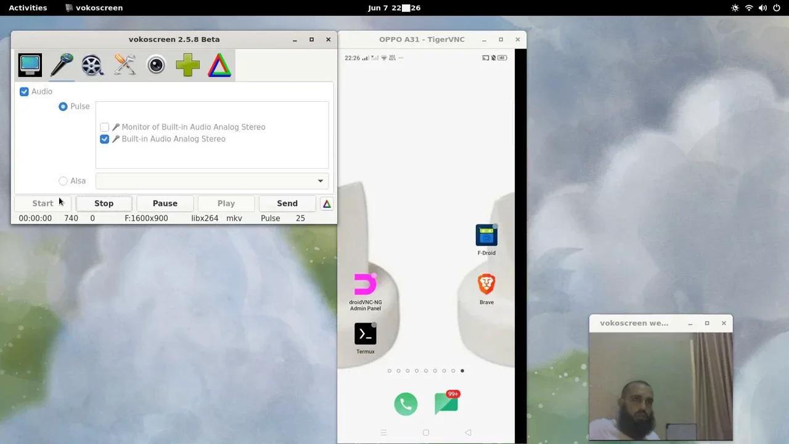The height and width of the screenshot is (444, 789).
Task: Open the vokoscreen triangle logo tab
Action: tap(219, 64)
